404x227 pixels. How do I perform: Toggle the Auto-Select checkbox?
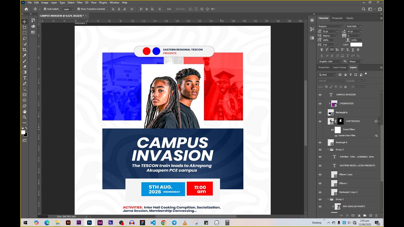coord(45,9)
